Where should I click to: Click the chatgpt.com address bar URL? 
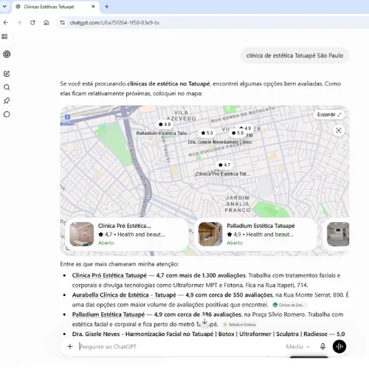(114, 23)
